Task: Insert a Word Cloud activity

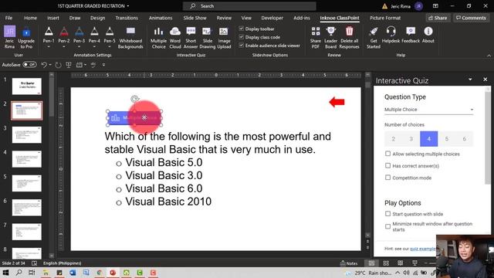Action: click(x=175, y=38)
